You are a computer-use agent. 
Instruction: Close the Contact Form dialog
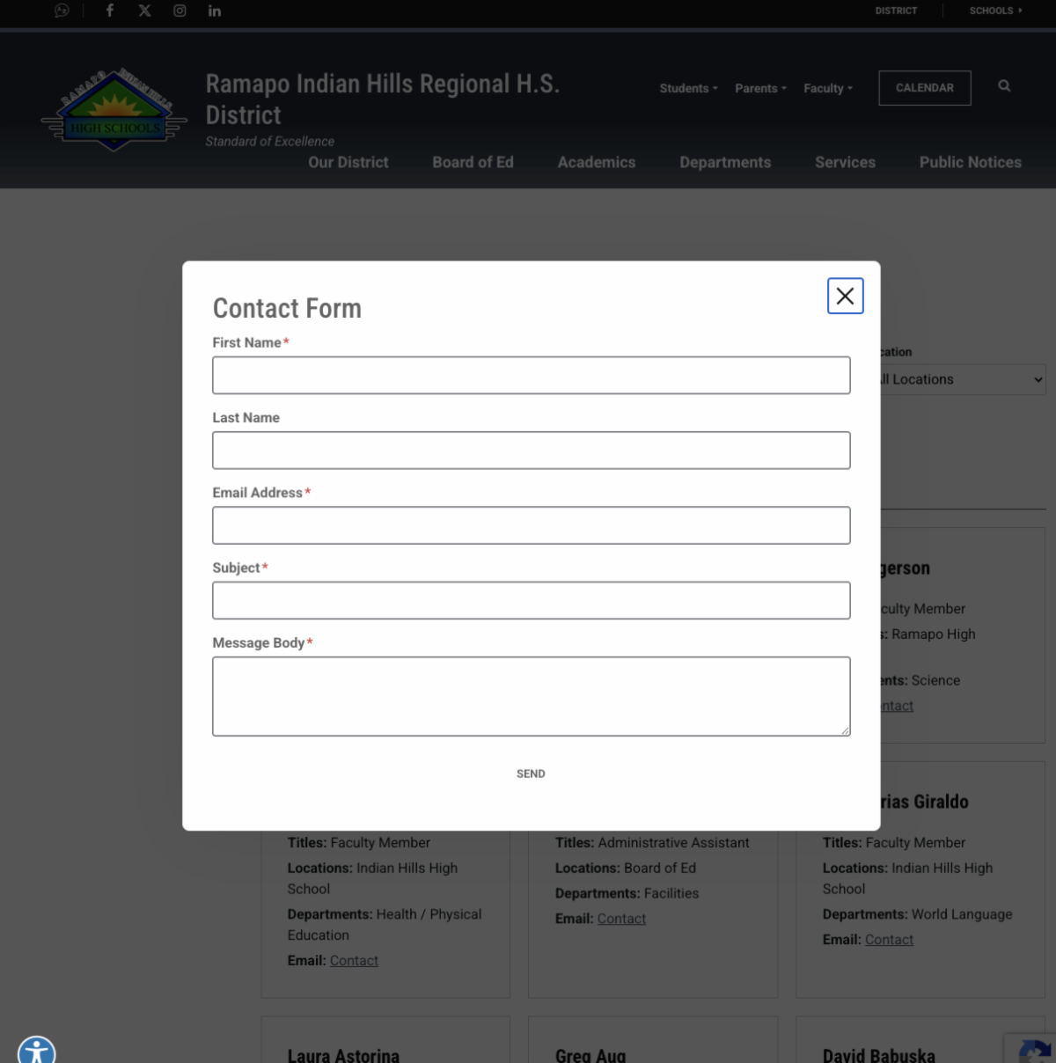(845, 296)
